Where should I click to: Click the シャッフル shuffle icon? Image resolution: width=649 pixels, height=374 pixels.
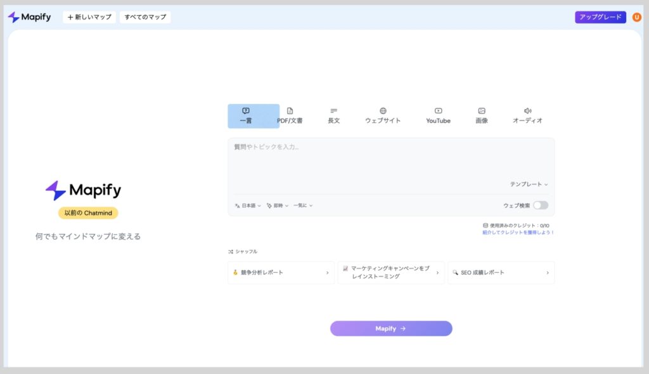coord(231,252)
